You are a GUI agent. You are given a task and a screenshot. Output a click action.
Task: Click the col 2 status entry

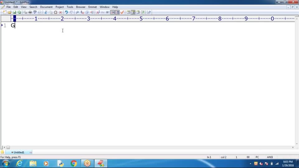(224, 157)
